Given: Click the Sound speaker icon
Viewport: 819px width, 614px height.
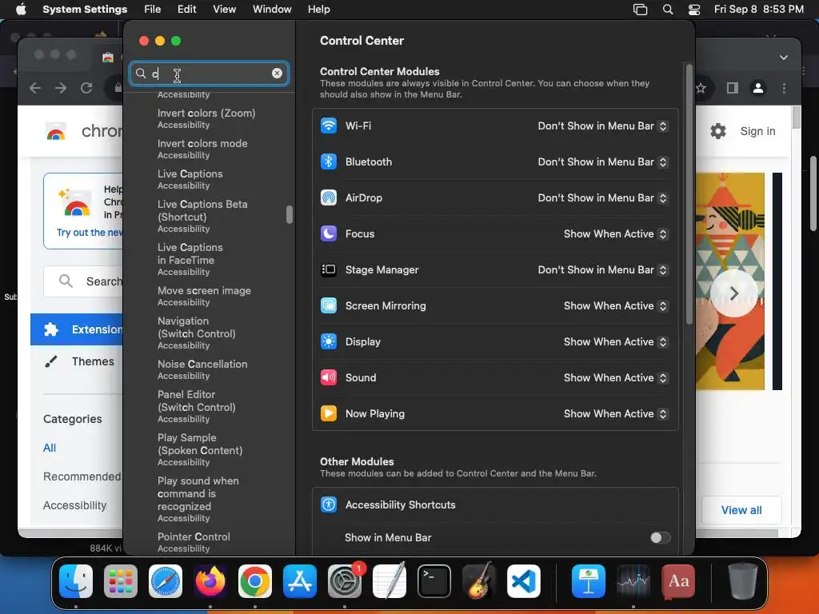Looking at the screenshot, I should [x=329, y=377].
